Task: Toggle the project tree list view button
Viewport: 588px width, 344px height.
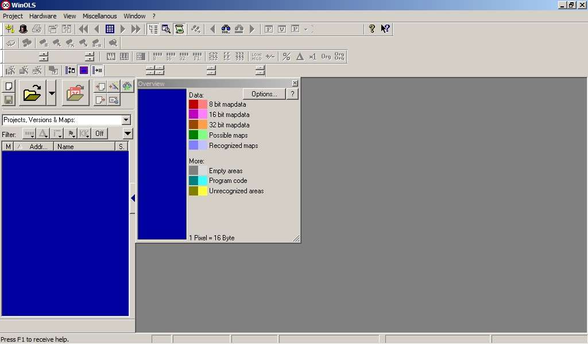Action: coord(153,29)
